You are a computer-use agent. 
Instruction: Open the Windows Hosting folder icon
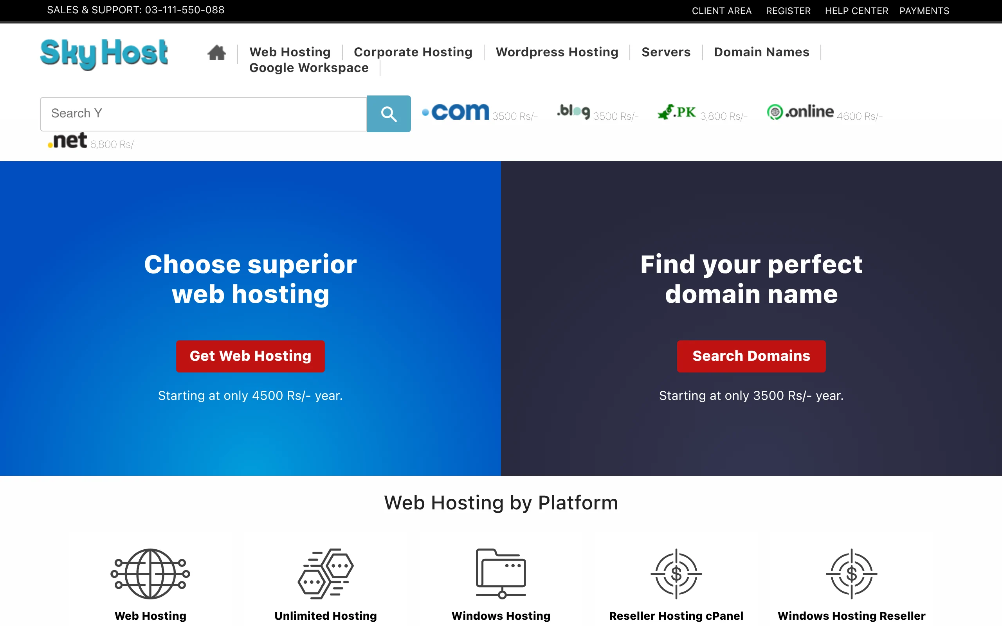point(501,574)
